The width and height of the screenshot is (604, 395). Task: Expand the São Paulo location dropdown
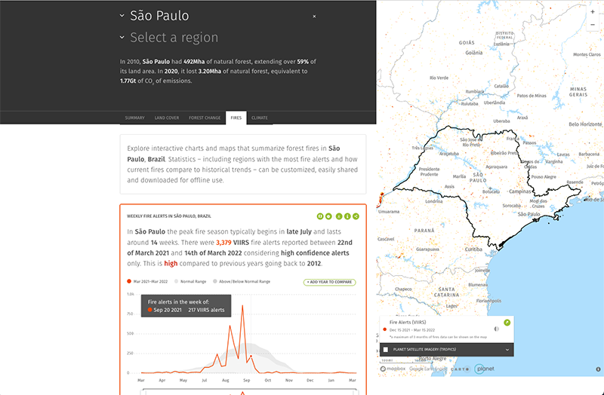(122, 16)
